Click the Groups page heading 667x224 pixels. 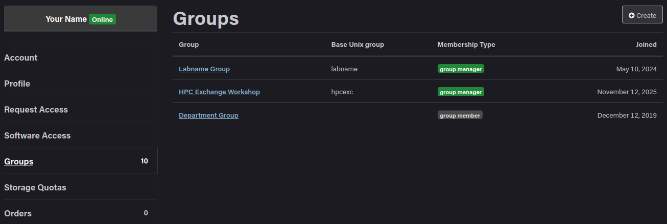pos(206,18)
